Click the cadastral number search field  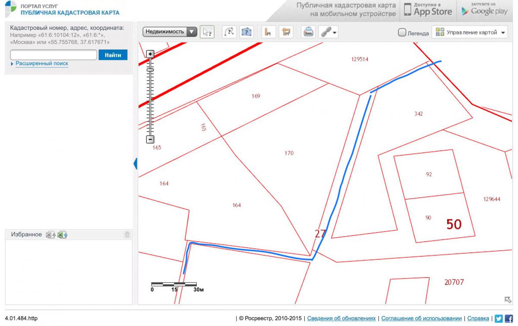pos(54,55)
